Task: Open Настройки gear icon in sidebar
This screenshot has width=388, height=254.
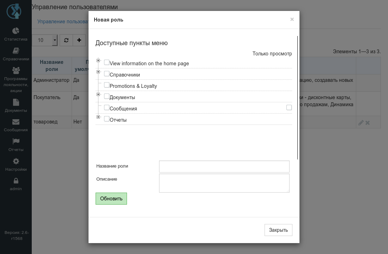Action: (16, 161)
